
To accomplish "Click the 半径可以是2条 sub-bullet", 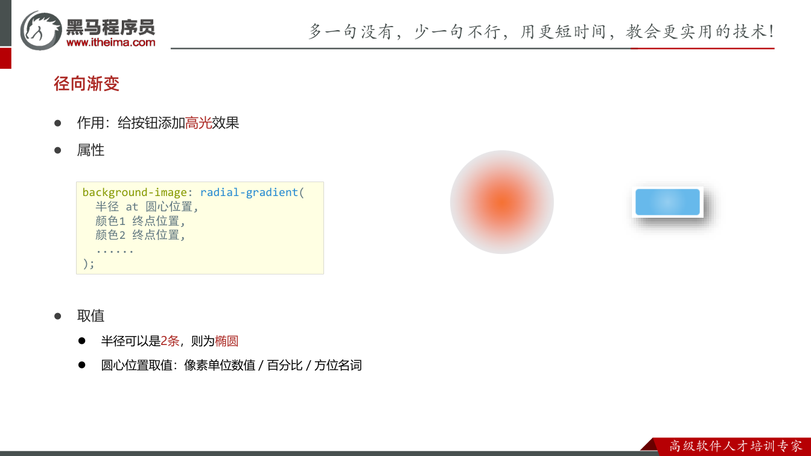I will [170, 341].
